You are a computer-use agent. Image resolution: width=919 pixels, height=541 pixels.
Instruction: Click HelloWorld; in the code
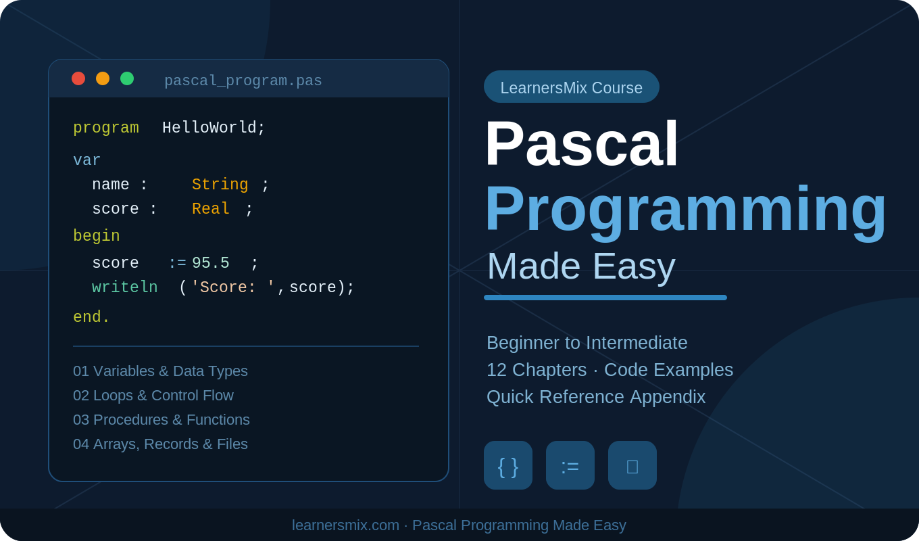pos(214,128)
